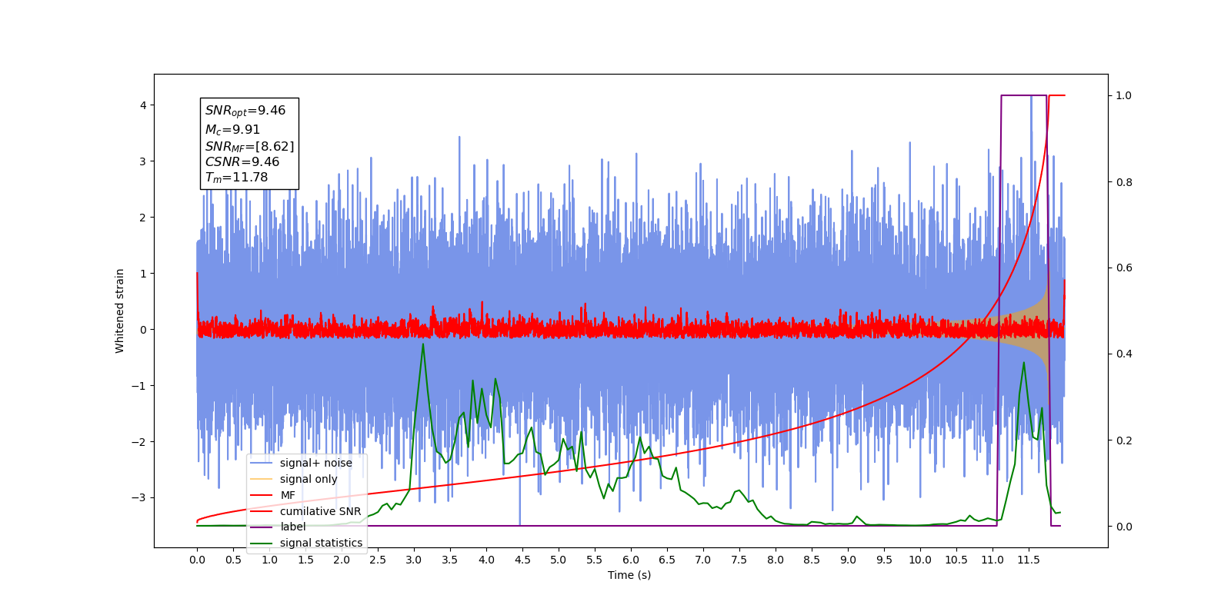
Task: Click the 'label' legend entry
Action: pos(279,527)
